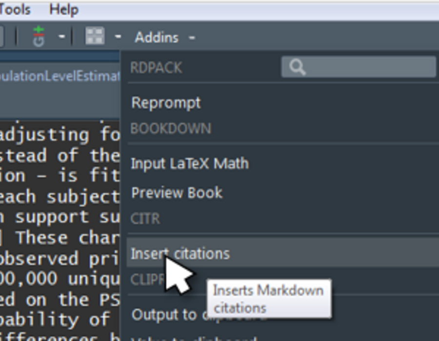Expand the version control dropdown arrow
Image resolution: width=439 pixels, height=341 pixels.
(x=61, y=37)
